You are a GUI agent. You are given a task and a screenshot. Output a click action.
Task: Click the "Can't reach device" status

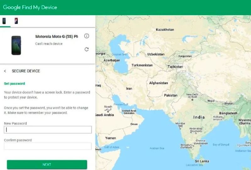pos(49,44)
